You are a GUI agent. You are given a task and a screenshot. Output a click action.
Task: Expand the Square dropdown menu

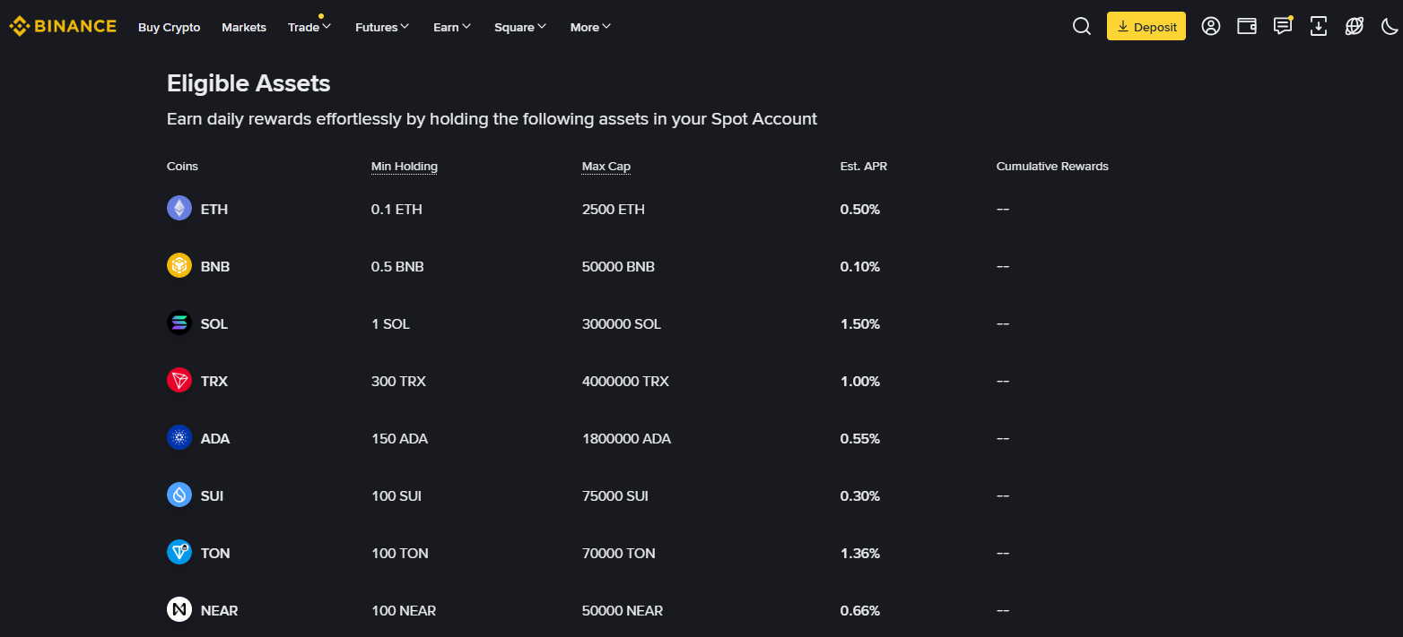coord(520,28)
